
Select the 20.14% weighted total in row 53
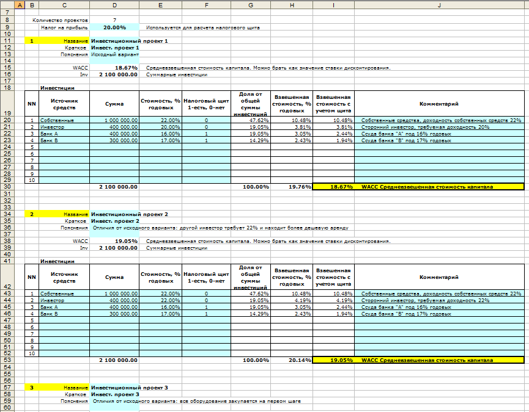(x=291, y=360)
